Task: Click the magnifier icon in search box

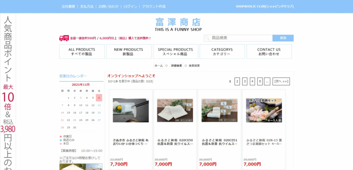Action: [x=207, y=38]
